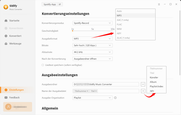
Task: Click the Titelnummer entry in the popup list
Action: coord(156,69)
